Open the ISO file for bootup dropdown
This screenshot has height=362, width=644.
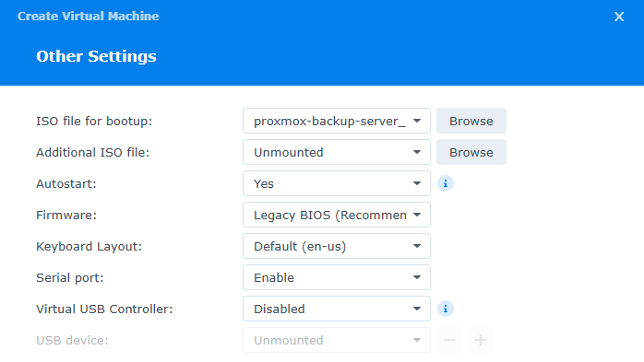coord(337,121)
